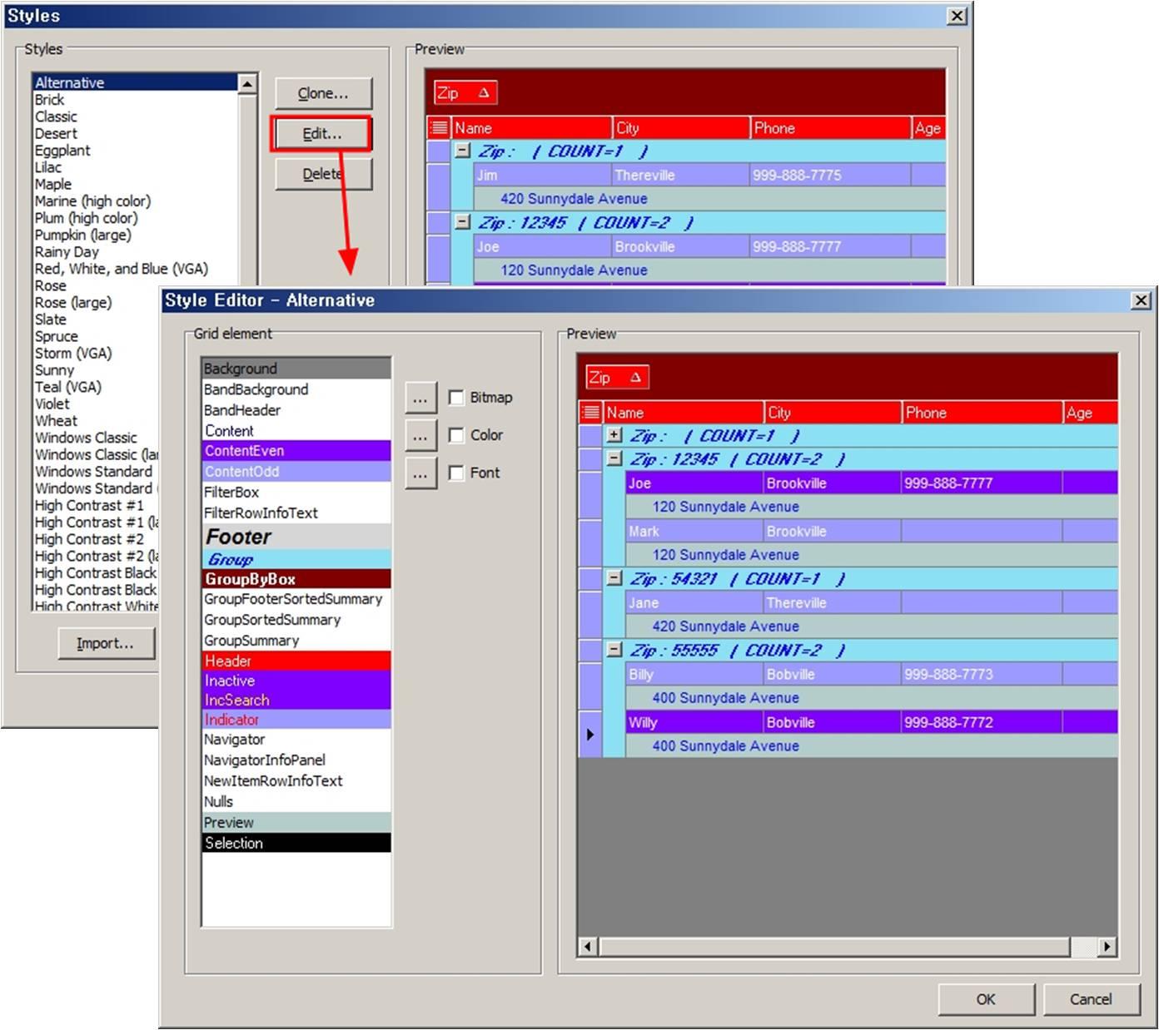Image resolution: width=1159 pixels, height=1030 pixels.
Task: Select GroupByBox in Grid element list
Action: point(296,579)
